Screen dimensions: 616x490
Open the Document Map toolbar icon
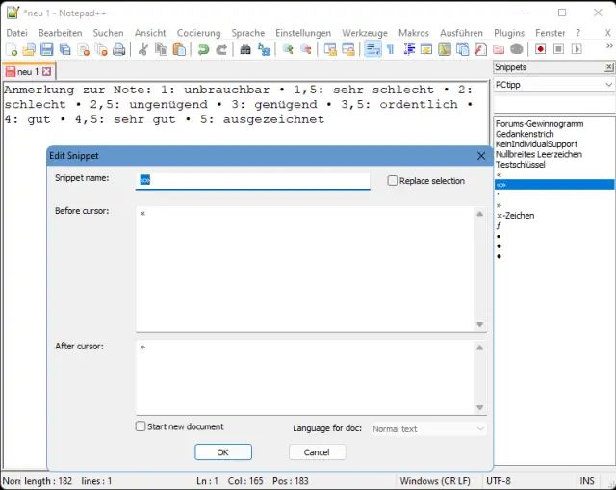pyautogui.click(x=445, y=49)
